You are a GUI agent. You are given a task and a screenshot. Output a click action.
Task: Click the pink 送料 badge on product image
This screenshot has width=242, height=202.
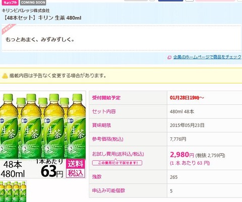[x=76, y=163]
